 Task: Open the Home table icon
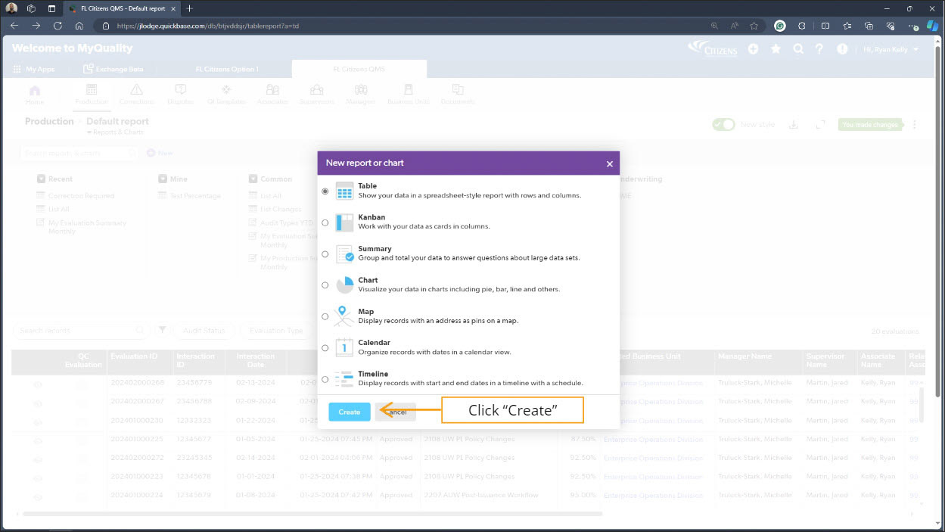(x=35, y=91)
